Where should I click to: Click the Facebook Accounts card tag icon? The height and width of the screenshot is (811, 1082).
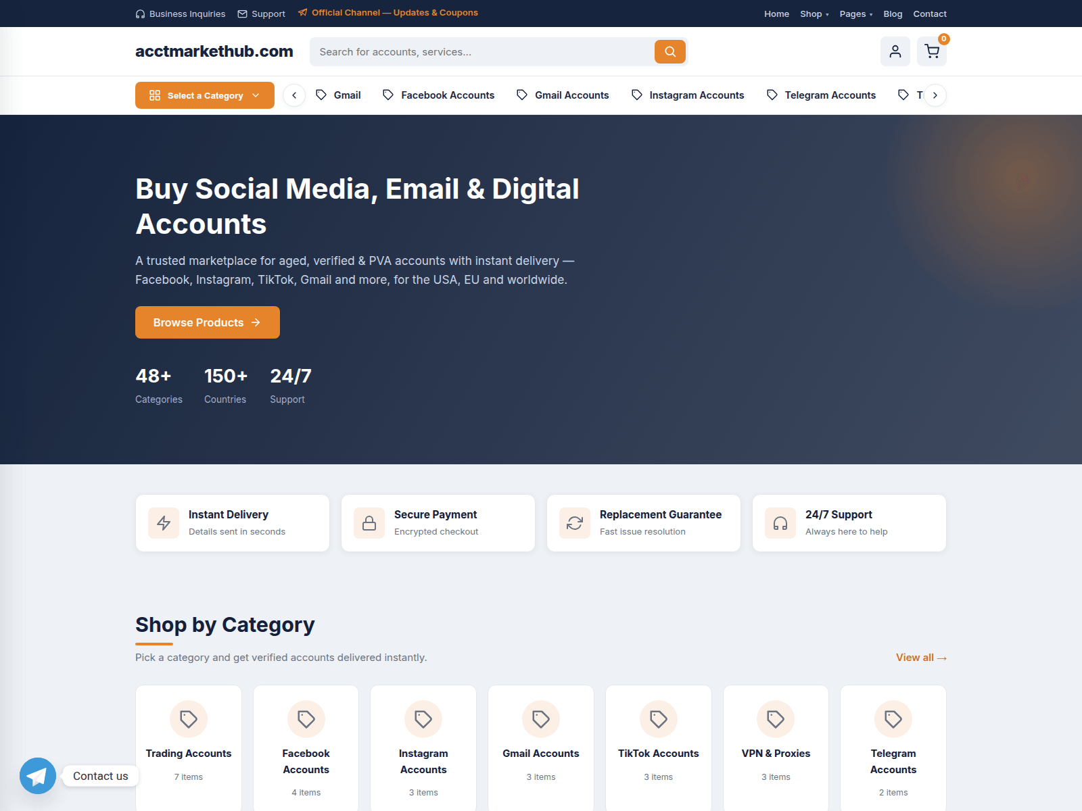click(306, 719)
